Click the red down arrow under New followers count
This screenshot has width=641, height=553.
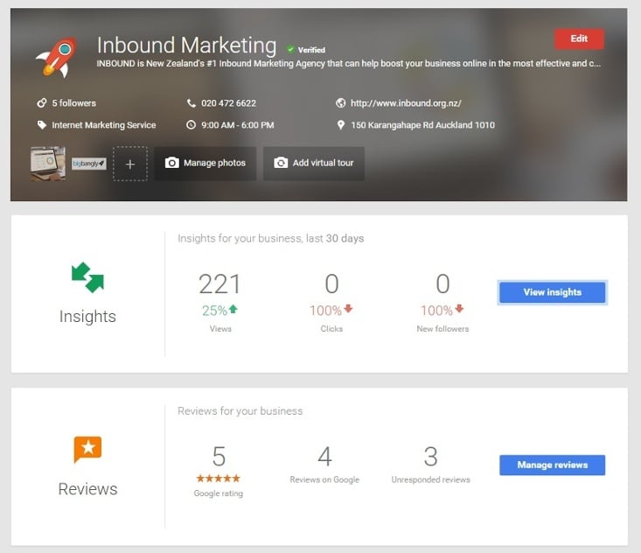click(459, 309)
